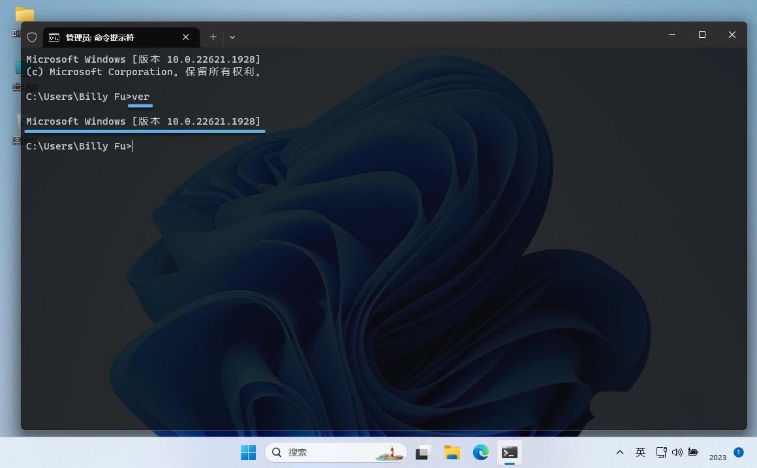Minimize the terminal window
The width and height of the screenshot is (757, 468).
[672, 35]
